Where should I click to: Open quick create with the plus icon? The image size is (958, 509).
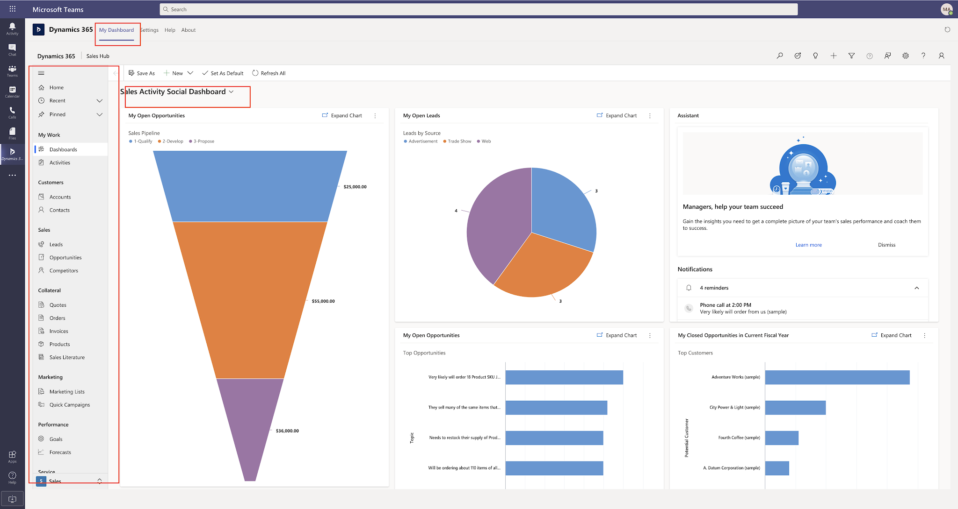tap(834, 56)
